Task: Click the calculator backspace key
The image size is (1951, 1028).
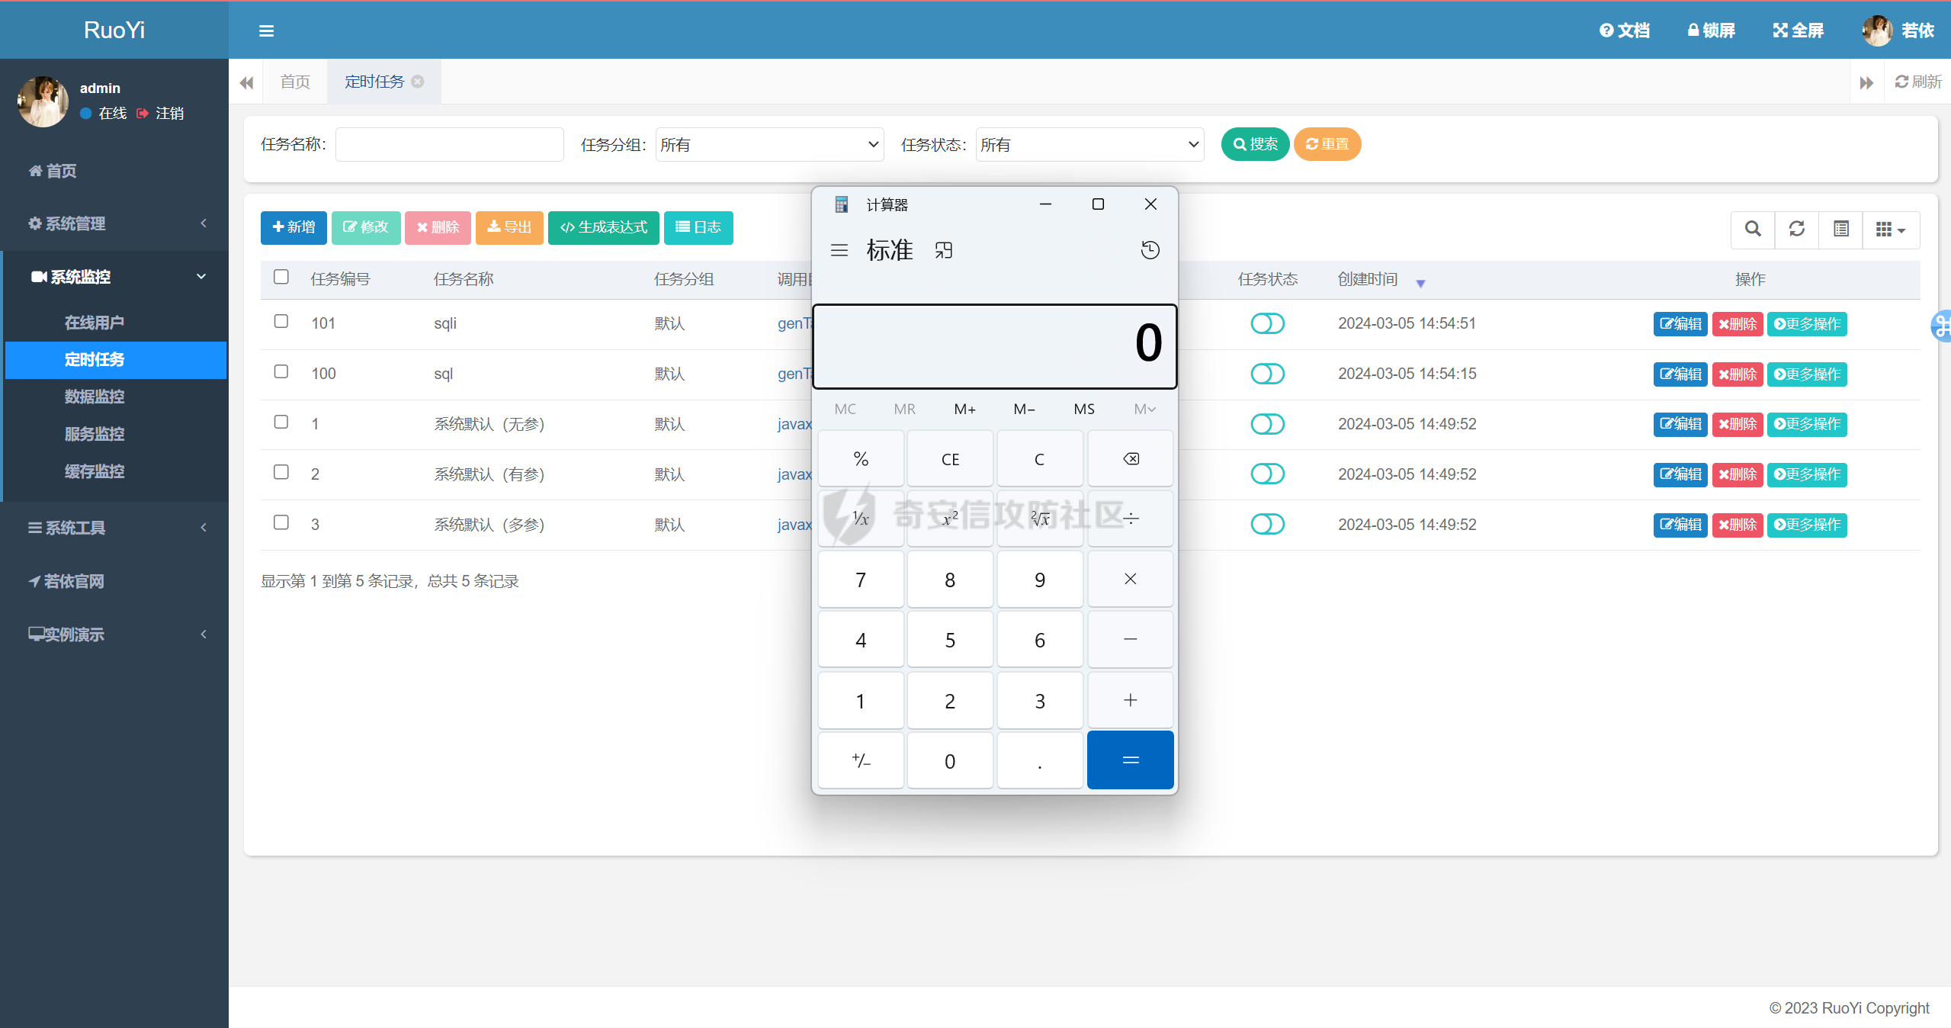Action: (1131, 458)
